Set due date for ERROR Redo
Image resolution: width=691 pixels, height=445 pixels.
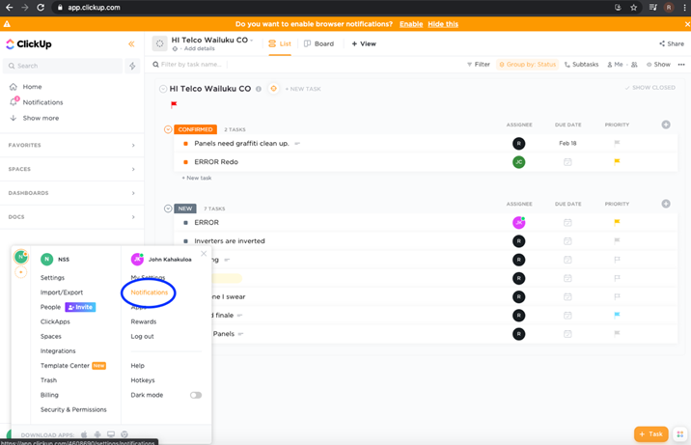click(567, 162)
